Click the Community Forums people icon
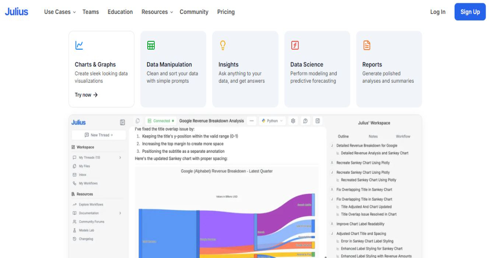 coord(74,222)
